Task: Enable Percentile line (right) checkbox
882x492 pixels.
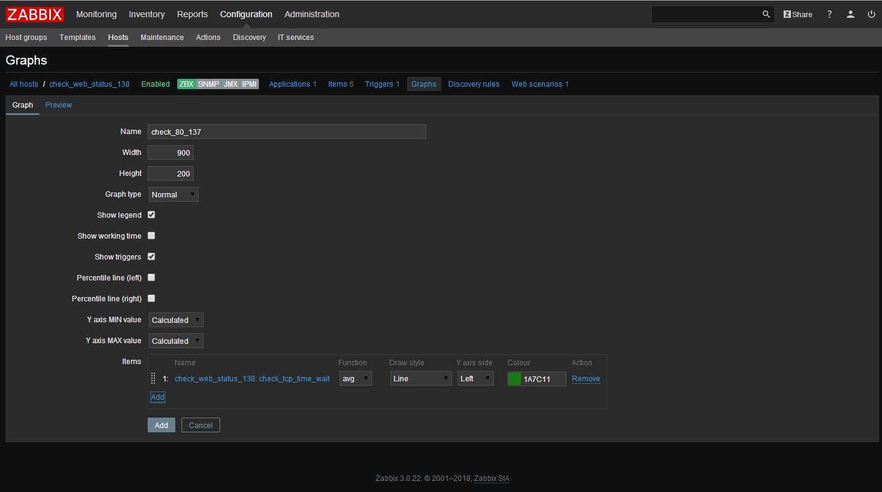Action: point(151,298)
